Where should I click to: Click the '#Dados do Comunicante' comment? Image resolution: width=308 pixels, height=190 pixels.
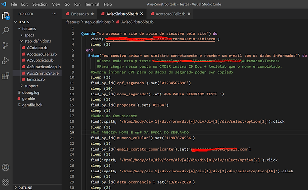tap(114, 116)
